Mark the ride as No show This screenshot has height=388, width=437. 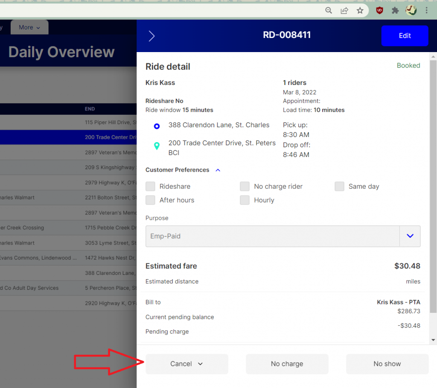[x=387, y=364]
